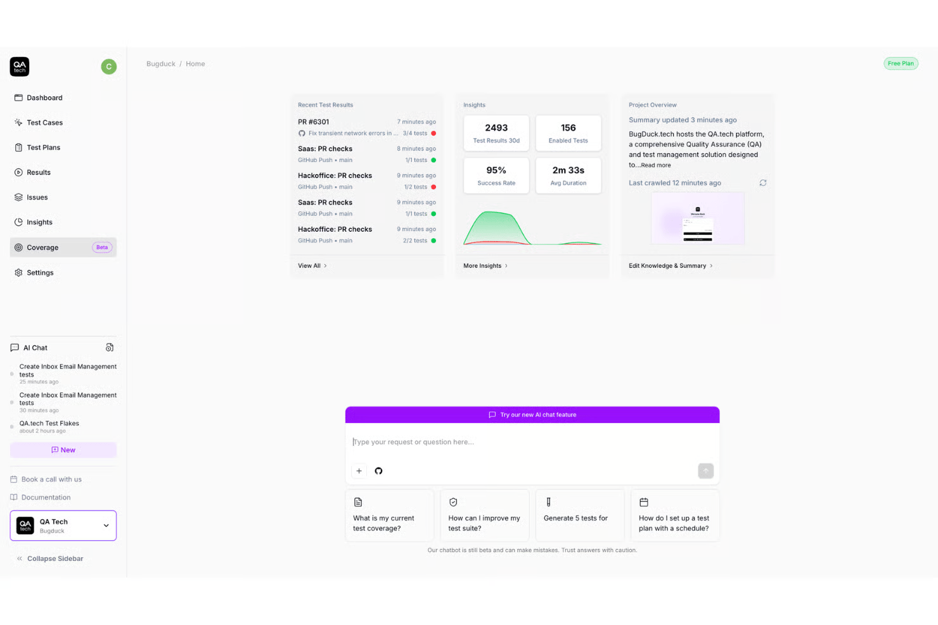Navigate to Results
This screenshot has height=625, width=938.
coord(63,172)
